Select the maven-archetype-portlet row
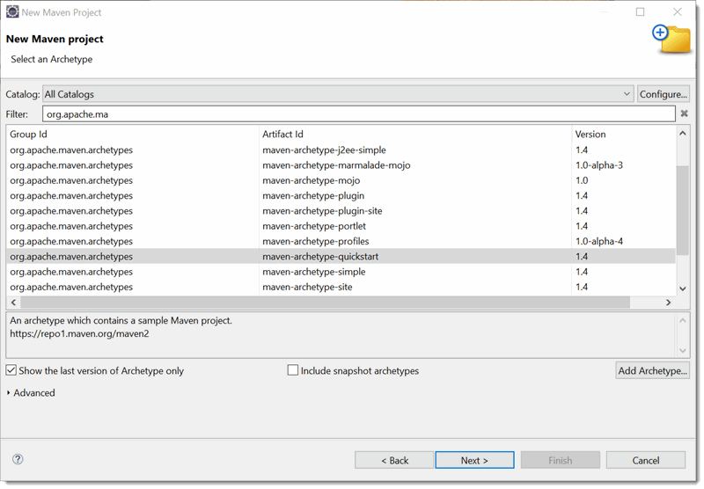Viewport: 704px width, 489px height. (341, 226)
